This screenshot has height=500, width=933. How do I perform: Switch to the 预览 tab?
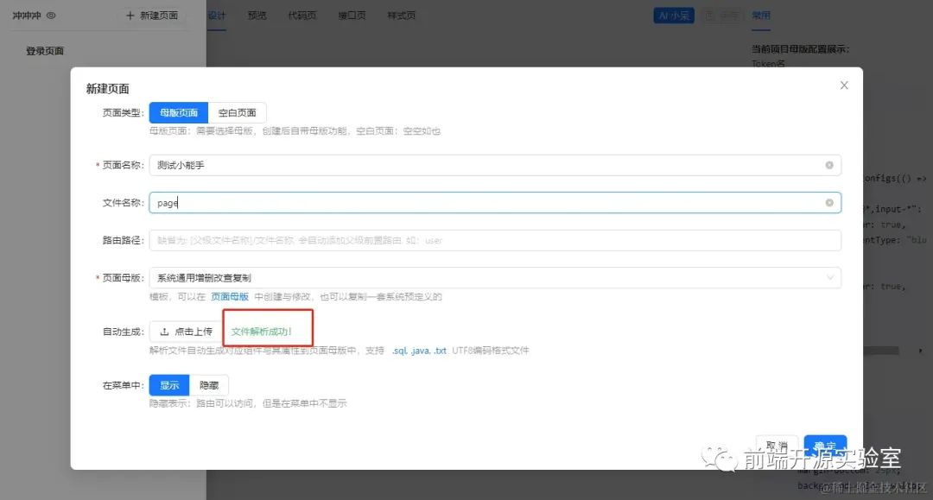pyautogui.click(x=257, y=15)
